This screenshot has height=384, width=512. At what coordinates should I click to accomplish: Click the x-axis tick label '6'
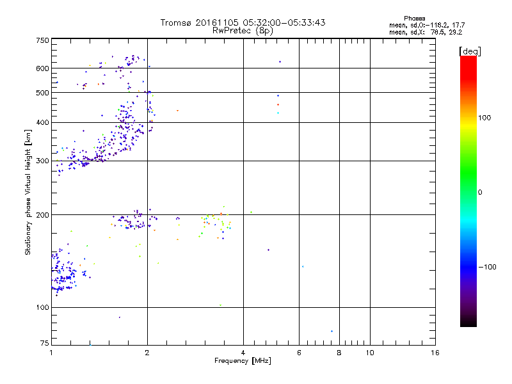pyautogui.click(x=299, y=353)
